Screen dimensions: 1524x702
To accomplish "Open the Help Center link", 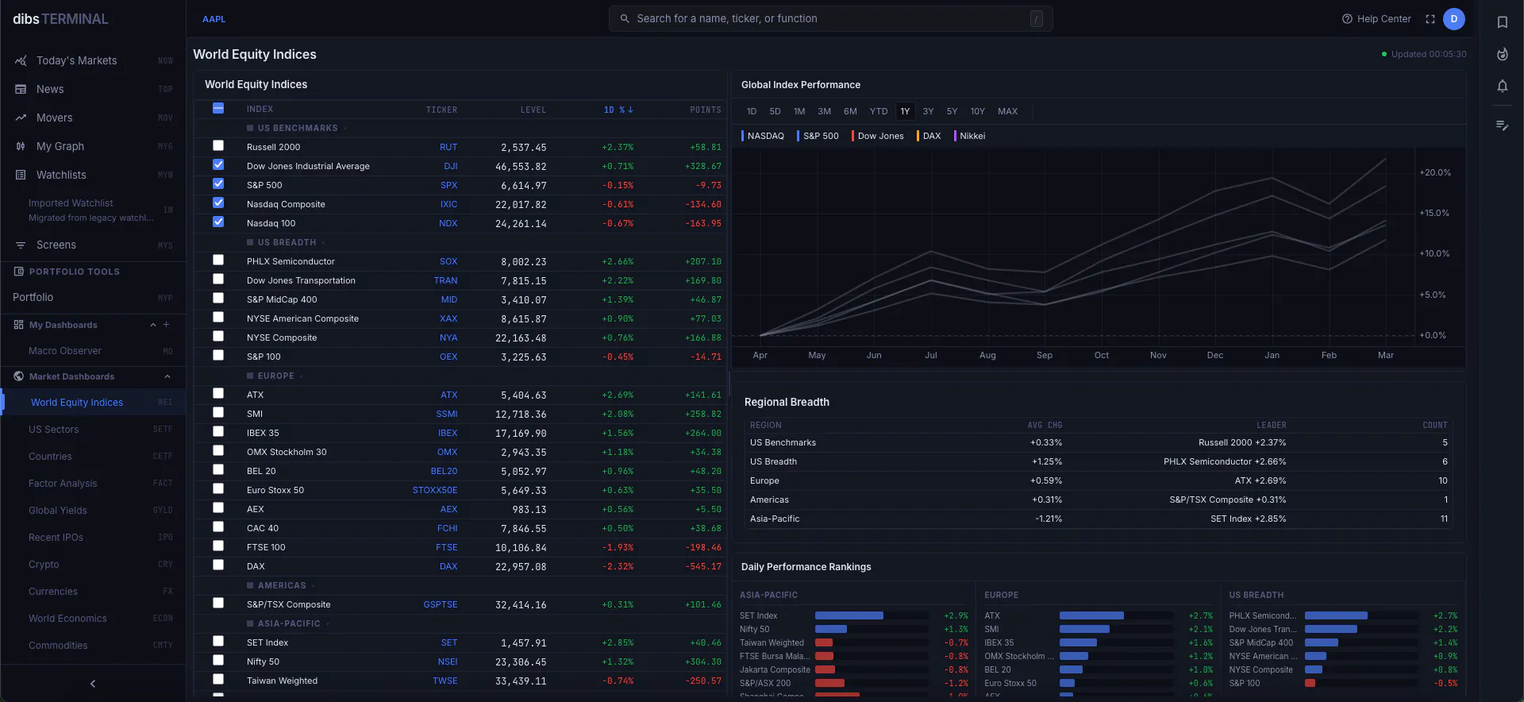I will (1376, 19).
